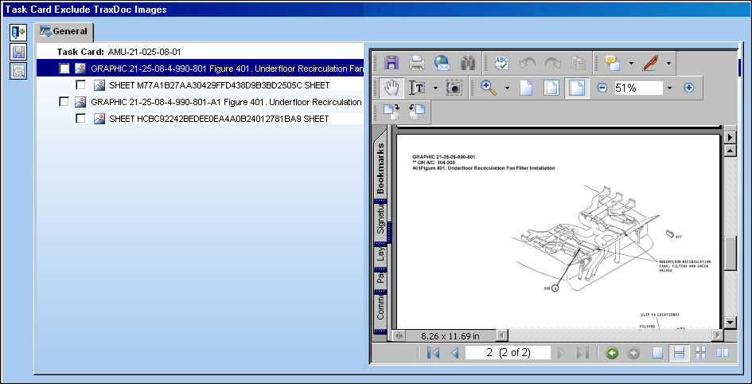This screenshot has height=384, width=752.
Task: Select GRAPHIC 21-25-08-4-990-801-A1 row
Action: click(201, 102)
